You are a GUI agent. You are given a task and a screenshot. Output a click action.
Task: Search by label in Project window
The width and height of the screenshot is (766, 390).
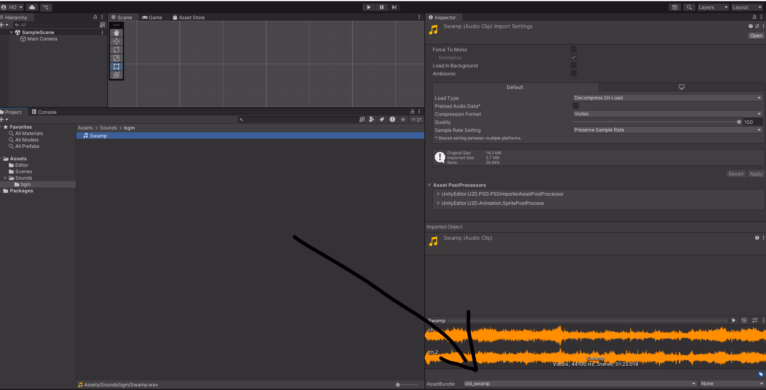pyautogui.click(x=382, y=119)
